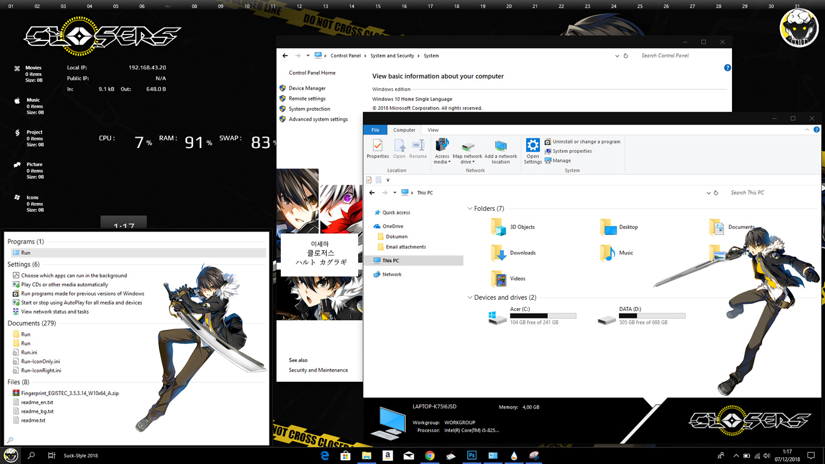Select OneDrive in the navigation pane
The image size is (825, 464).
pyautogui.click(x=388, y=227)
